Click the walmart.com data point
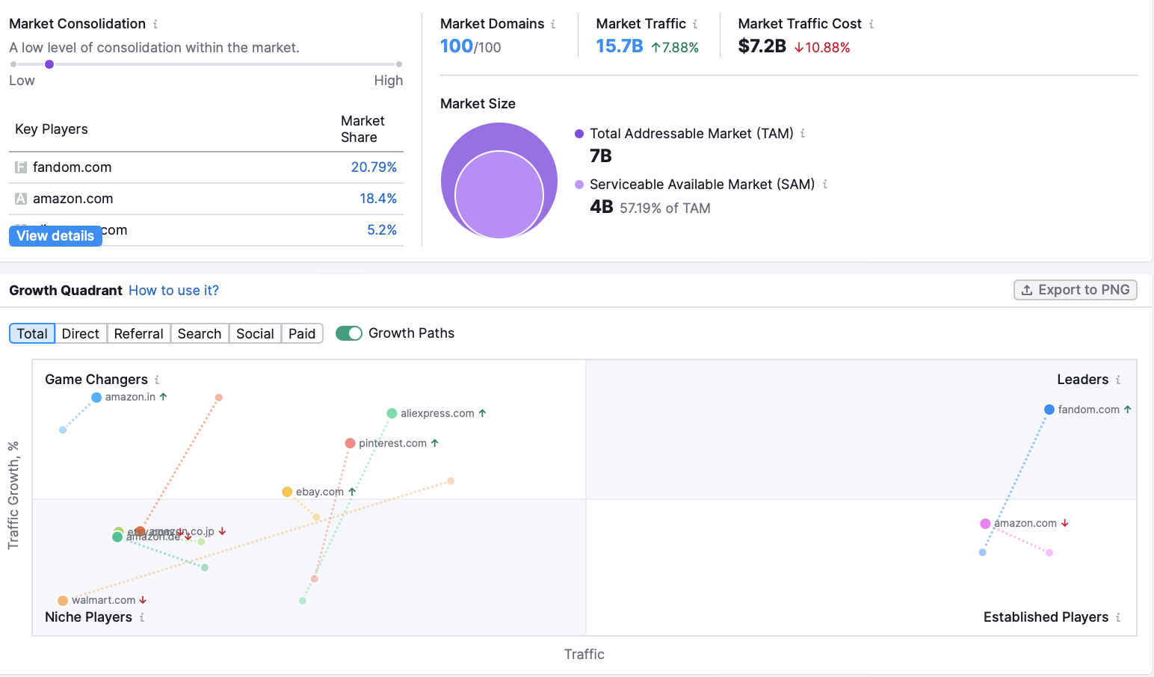1154x677 pixels. tap(63, 601)
